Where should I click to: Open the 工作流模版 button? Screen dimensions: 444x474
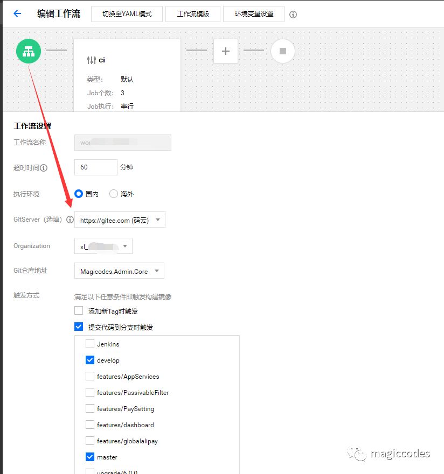point(193,14)
